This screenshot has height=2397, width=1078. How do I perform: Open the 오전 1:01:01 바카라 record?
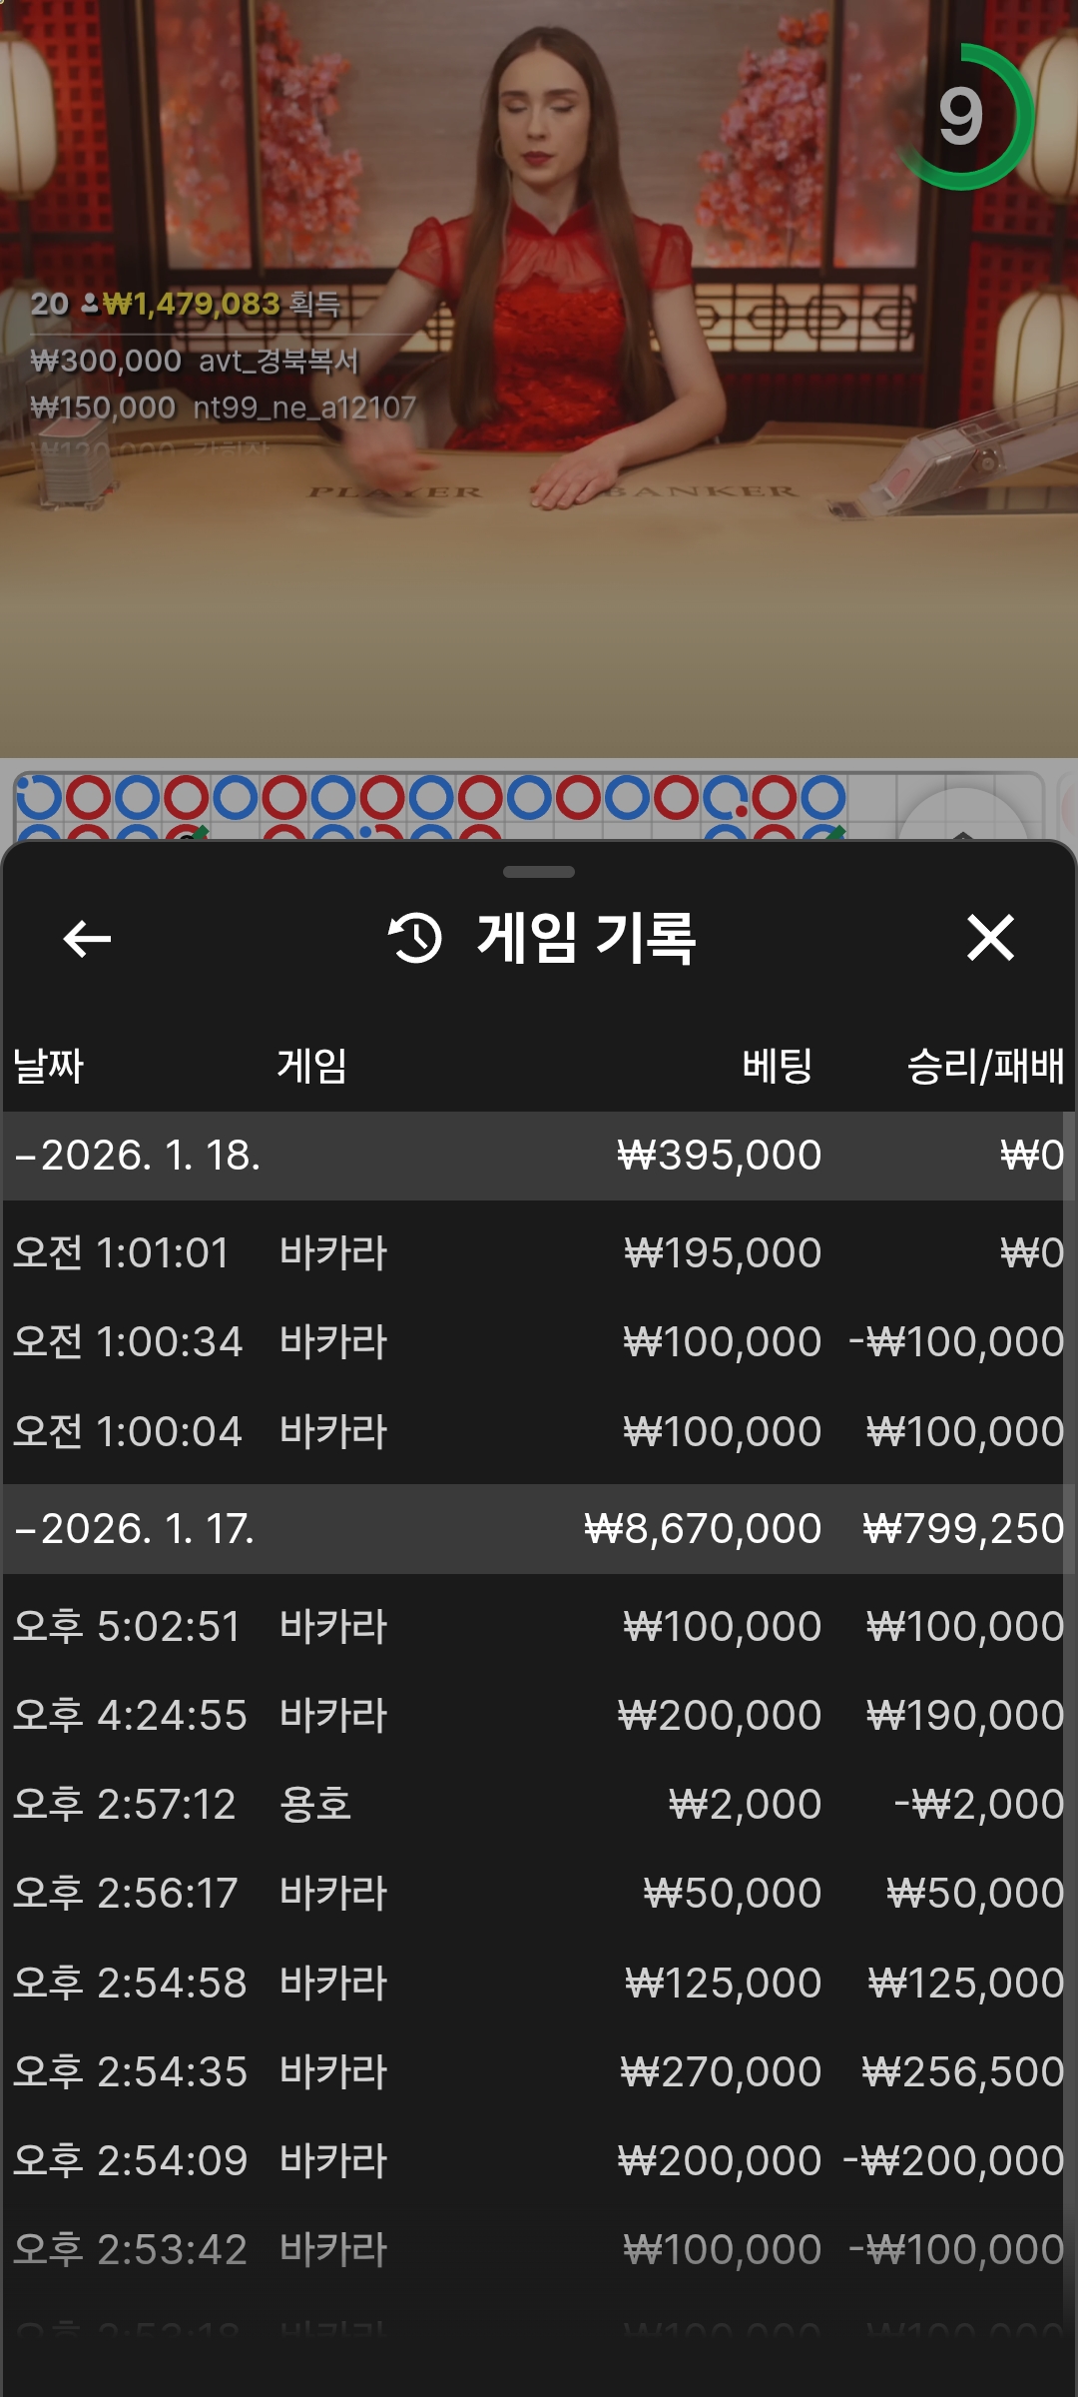click(x=539, y=1252)
